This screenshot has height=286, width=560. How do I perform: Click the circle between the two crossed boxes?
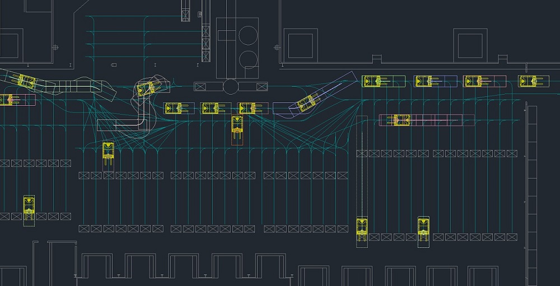tap(231, 86)
